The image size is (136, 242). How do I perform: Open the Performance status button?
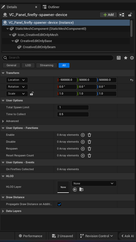(x=30, y=236)
